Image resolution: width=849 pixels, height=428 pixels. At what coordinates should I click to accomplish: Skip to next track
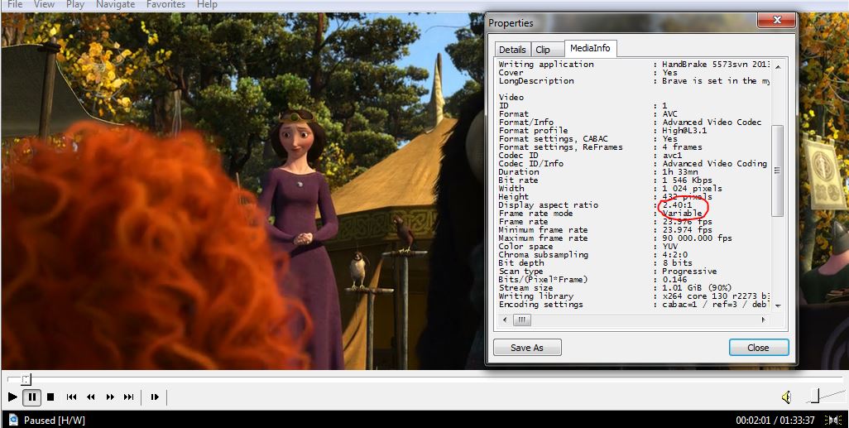[129, 397]
